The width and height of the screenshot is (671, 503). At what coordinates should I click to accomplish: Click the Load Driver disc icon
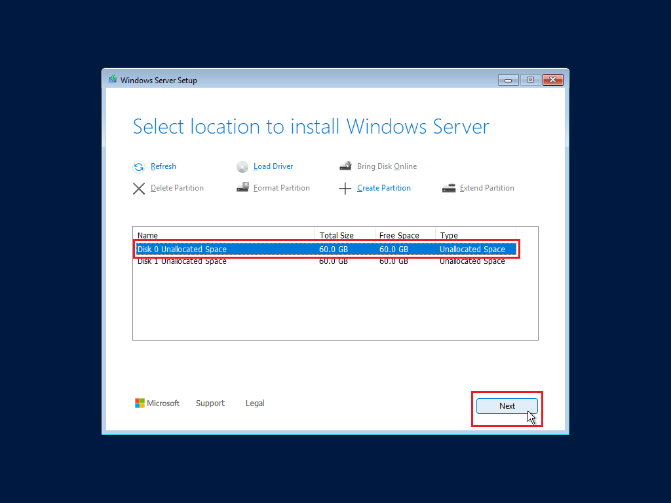(x=242, y=167)
